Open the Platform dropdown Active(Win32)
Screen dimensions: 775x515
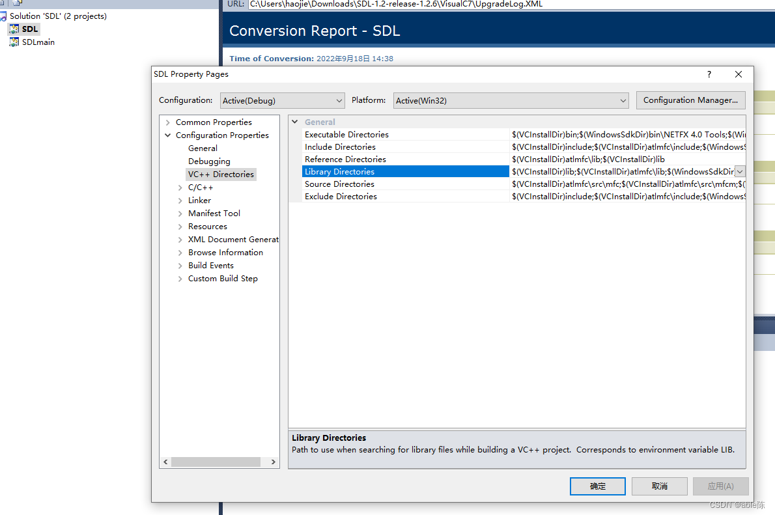coord(511,100)
